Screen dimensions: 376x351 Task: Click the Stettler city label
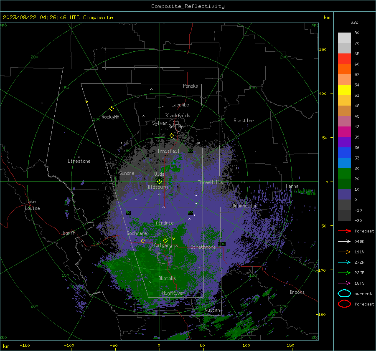point(244,121)
